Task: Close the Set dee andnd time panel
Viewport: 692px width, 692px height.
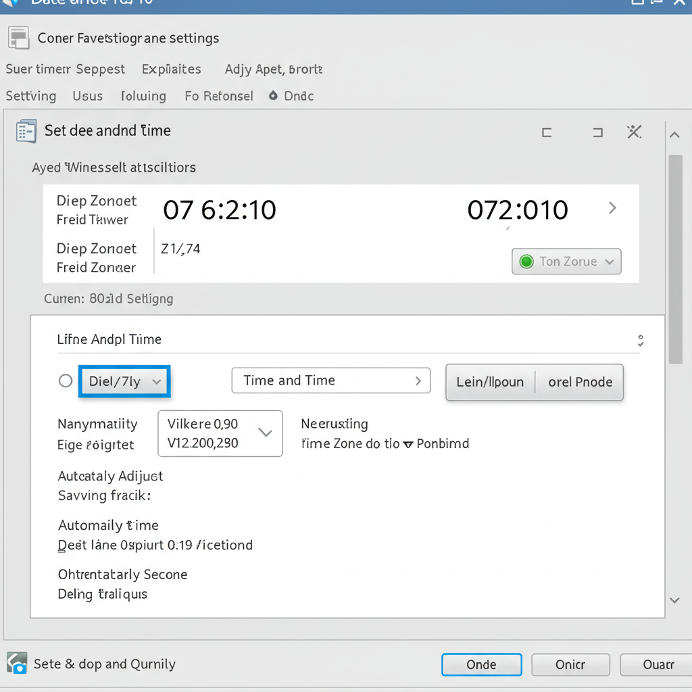Action: (634, 132)
